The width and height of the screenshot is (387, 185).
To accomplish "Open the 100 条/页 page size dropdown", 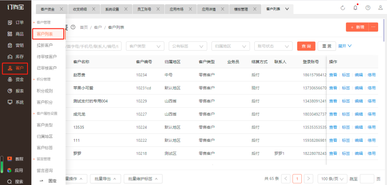I will click(332, 178).
